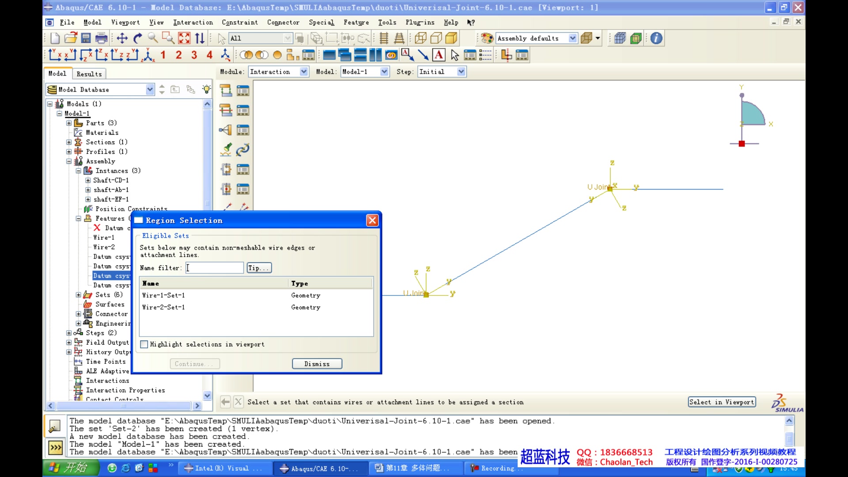Switch to the Results tab

[x=89, y=74]
